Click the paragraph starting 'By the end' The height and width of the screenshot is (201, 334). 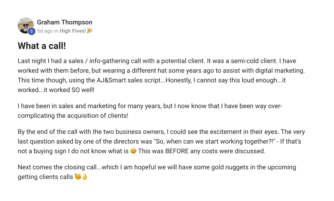(161, 141)
